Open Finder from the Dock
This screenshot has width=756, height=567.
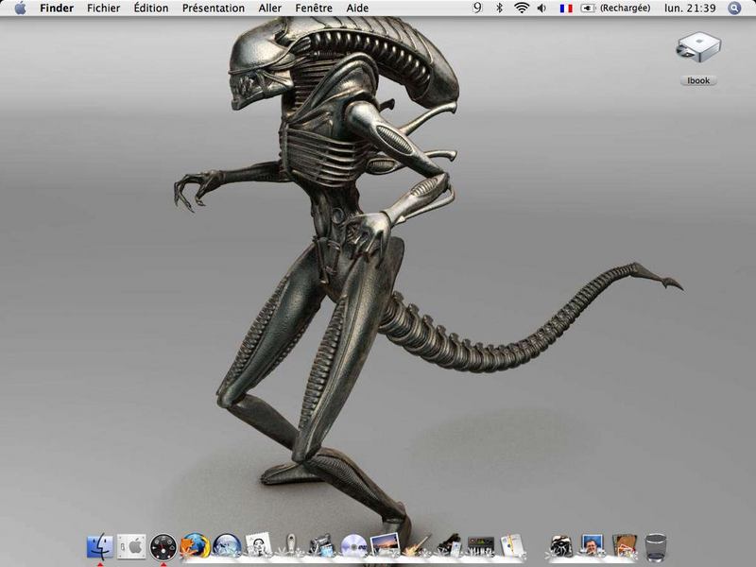coord(100,546)
